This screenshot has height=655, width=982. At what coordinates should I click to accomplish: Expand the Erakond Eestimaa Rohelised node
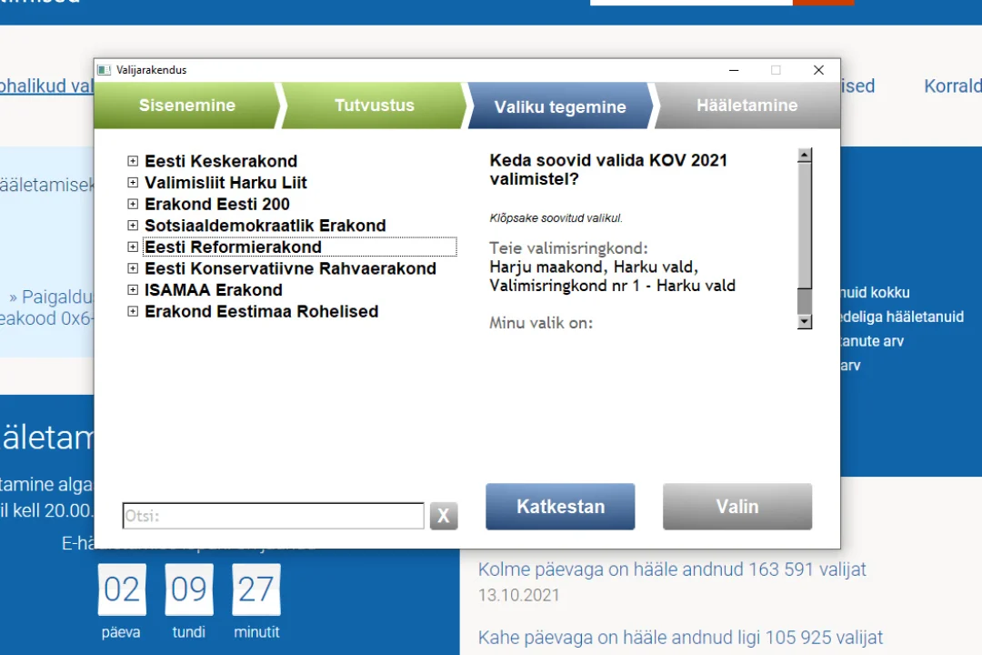(133, 311)
